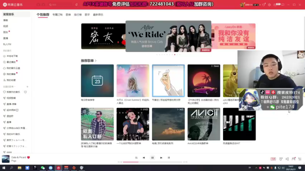Viewport: 305px width, 171px height.
Task: Open the finger snap illustration playlist
Action: click(x=168, y=81)
